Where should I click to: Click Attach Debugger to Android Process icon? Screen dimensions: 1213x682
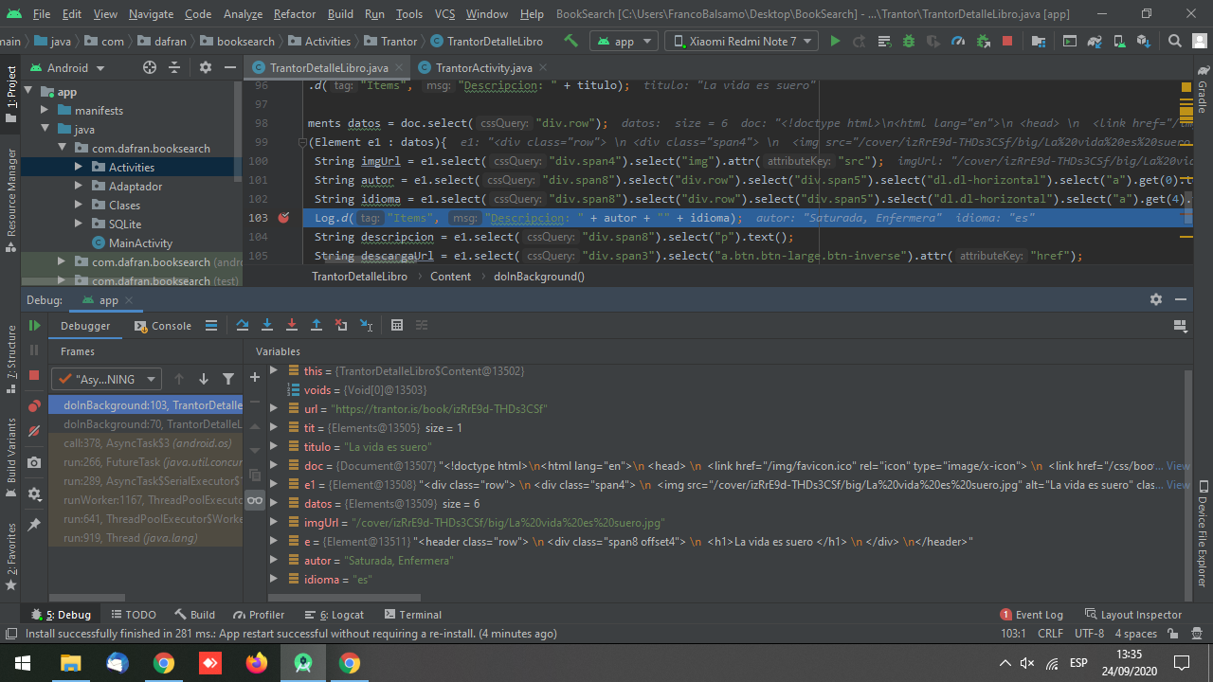983,41
